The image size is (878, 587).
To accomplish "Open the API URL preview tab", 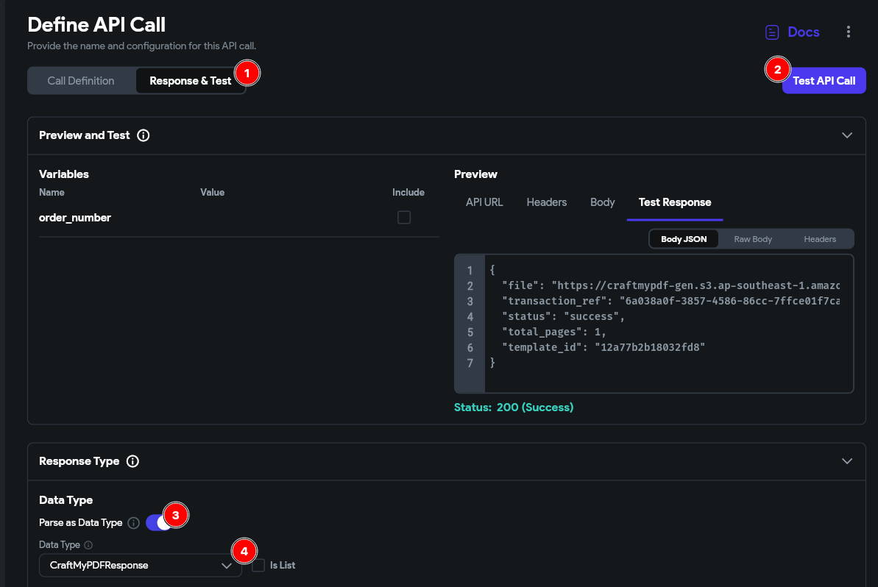I will [x=484, y=202].
